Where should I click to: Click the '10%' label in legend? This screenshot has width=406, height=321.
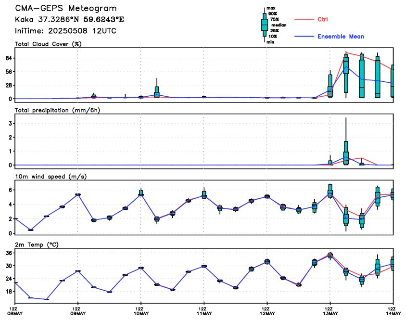click(x=273, y=37)
